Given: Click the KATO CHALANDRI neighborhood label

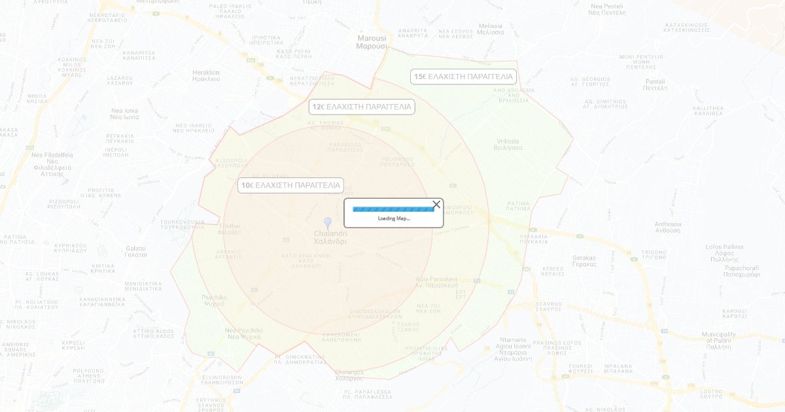Looking at the screenshot, I should (x=306, y=260).
